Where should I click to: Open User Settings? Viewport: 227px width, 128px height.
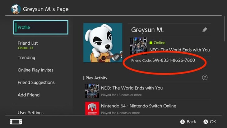point(30,113)
